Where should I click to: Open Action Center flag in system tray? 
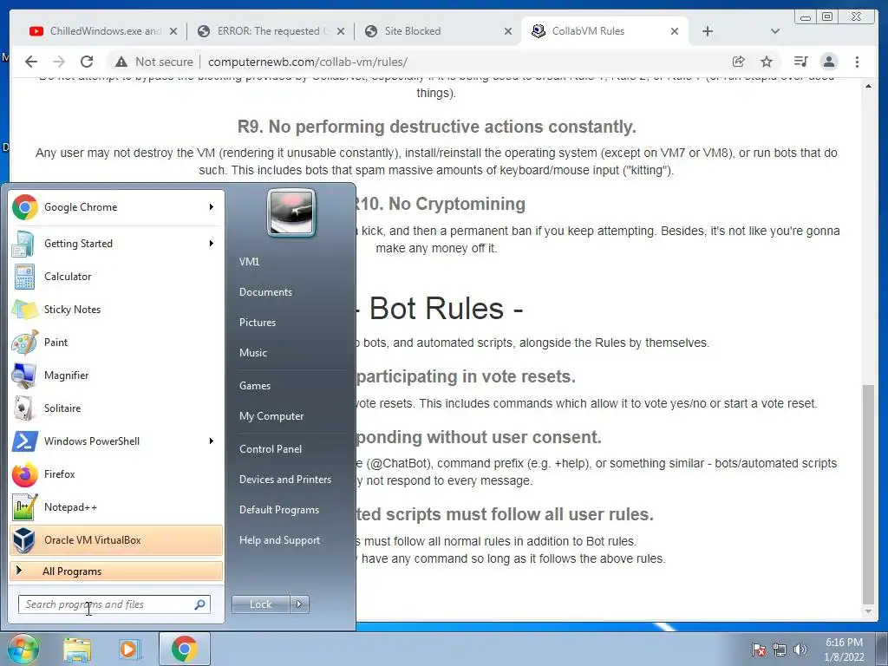[x=758, y=650]
